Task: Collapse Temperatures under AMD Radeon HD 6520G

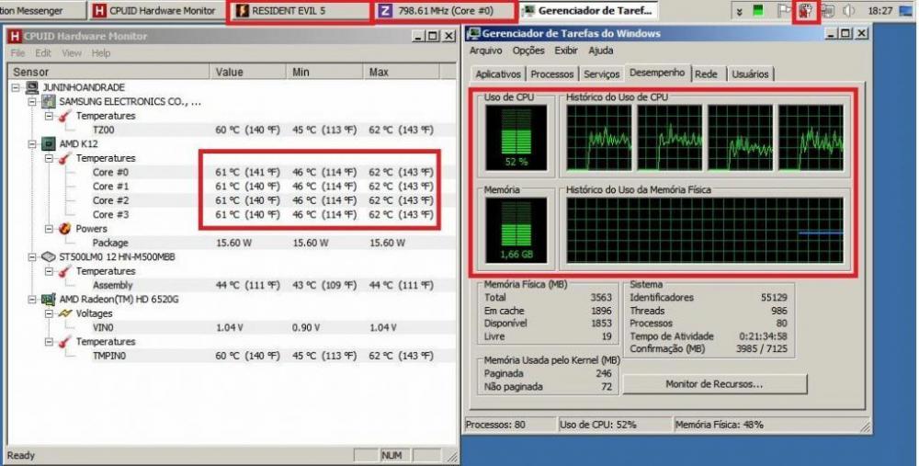Action: pyautogui.click(x=50, y=342)
